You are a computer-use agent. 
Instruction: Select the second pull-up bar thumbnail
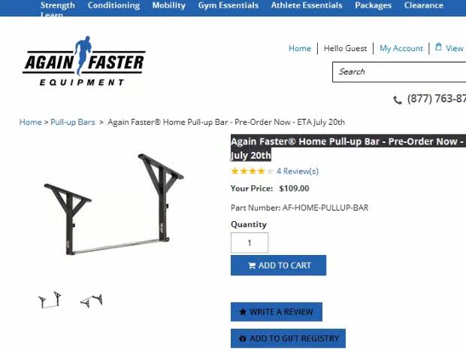coord(92,301)
